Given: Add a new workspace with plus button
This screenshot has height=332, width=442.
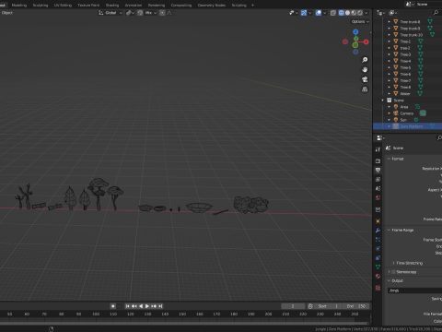Looking at the screenshot, I should (252, 6).
